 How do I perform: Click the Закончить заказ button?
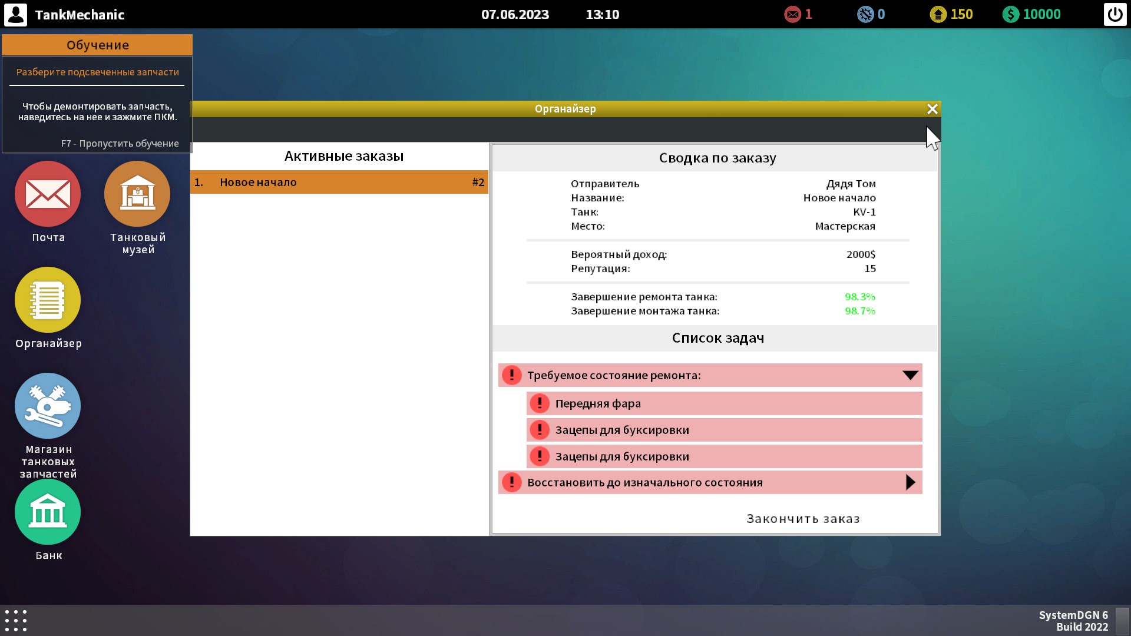[803, 519]
